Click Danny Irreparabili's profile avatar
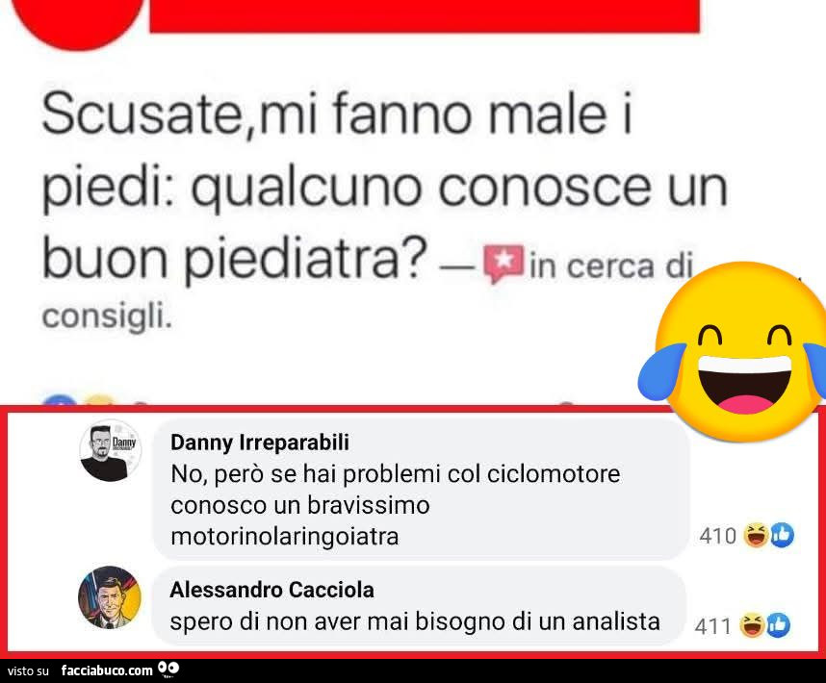The width and height of the screenshot is (826, 683). click(110, 450)
